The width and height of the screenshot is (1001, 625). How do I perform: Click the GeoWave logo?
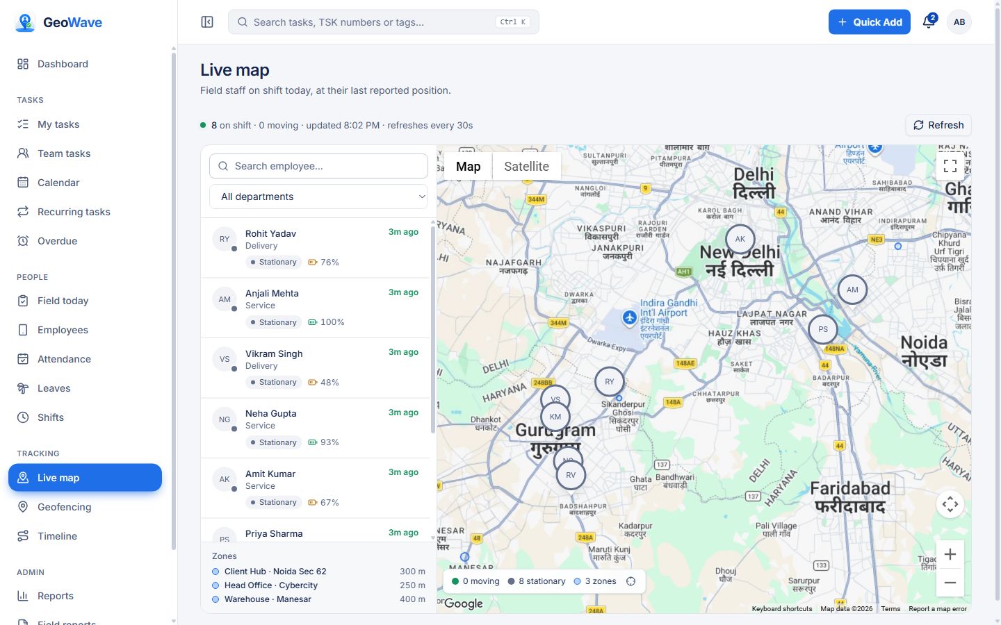(58, 22)
